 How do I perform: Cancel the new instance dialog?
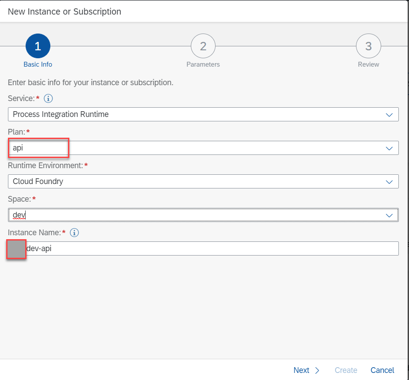coord(382,370)
